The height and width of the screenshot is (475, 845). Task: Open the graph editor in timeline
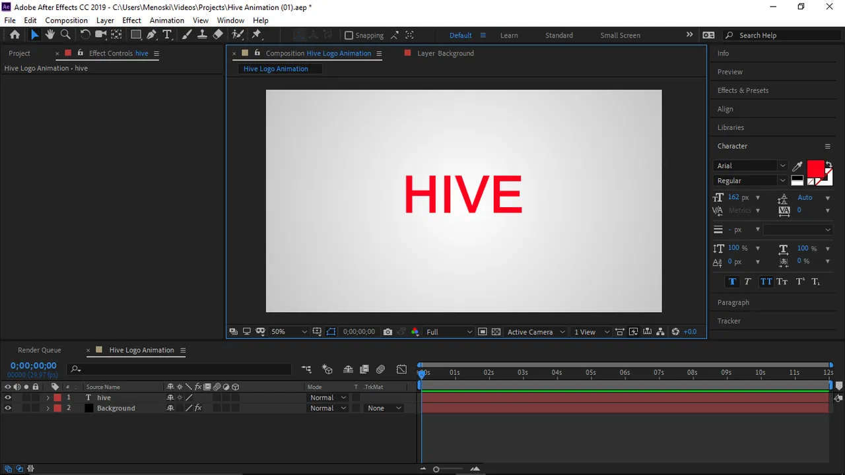pyautogui.click(x=401, y=369)
